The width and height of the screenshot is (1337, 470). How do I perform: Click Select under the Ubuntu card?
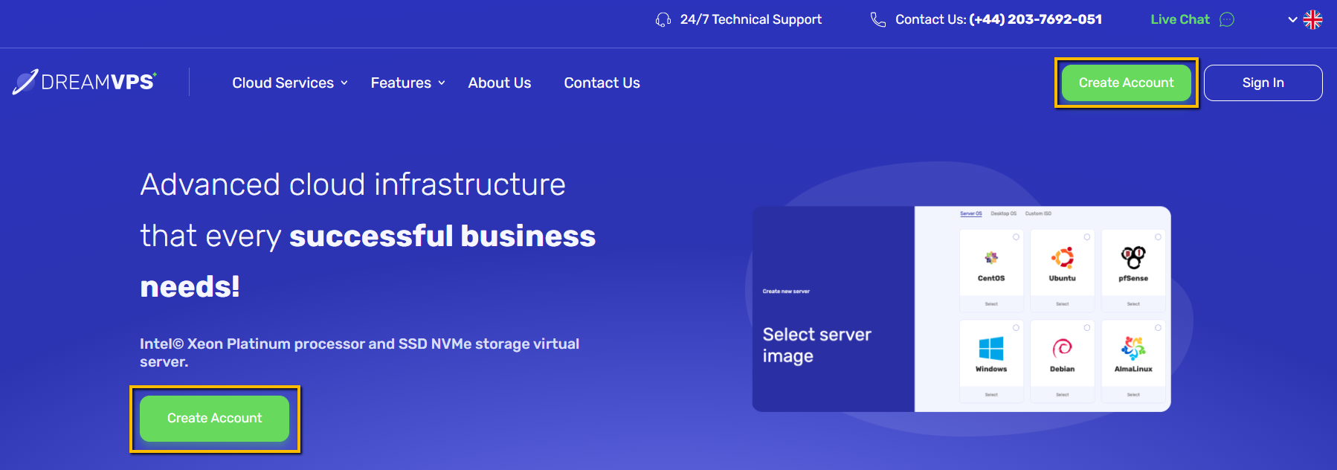[1062, 304]
